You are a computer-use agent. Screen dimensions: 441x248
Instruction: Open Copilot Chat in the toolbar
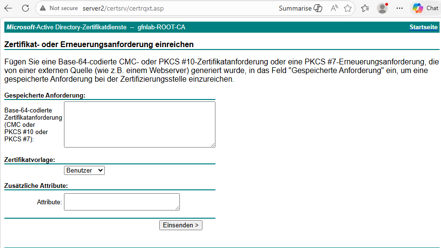(425, 8)
